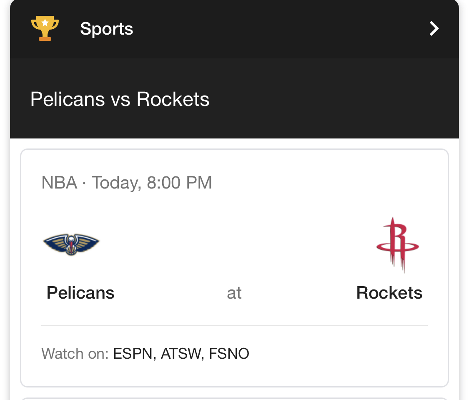Screen dimensions: 469x400
Task: Click the NBA league label
Action: (59, 183)
